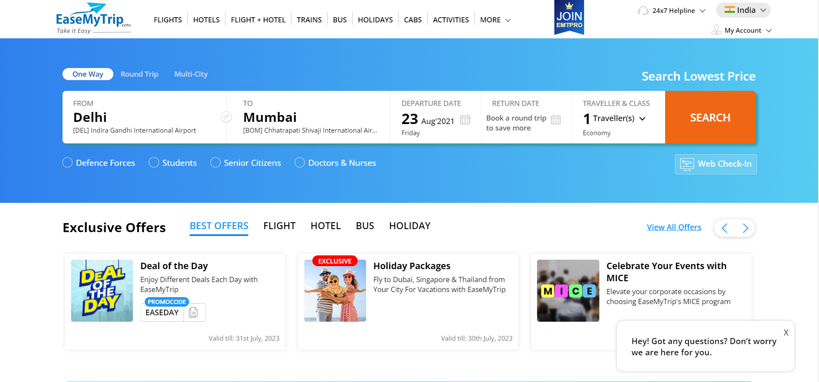Choose the One Way trip type
This screenshot has width=819, height=382.
coord(88,74)
